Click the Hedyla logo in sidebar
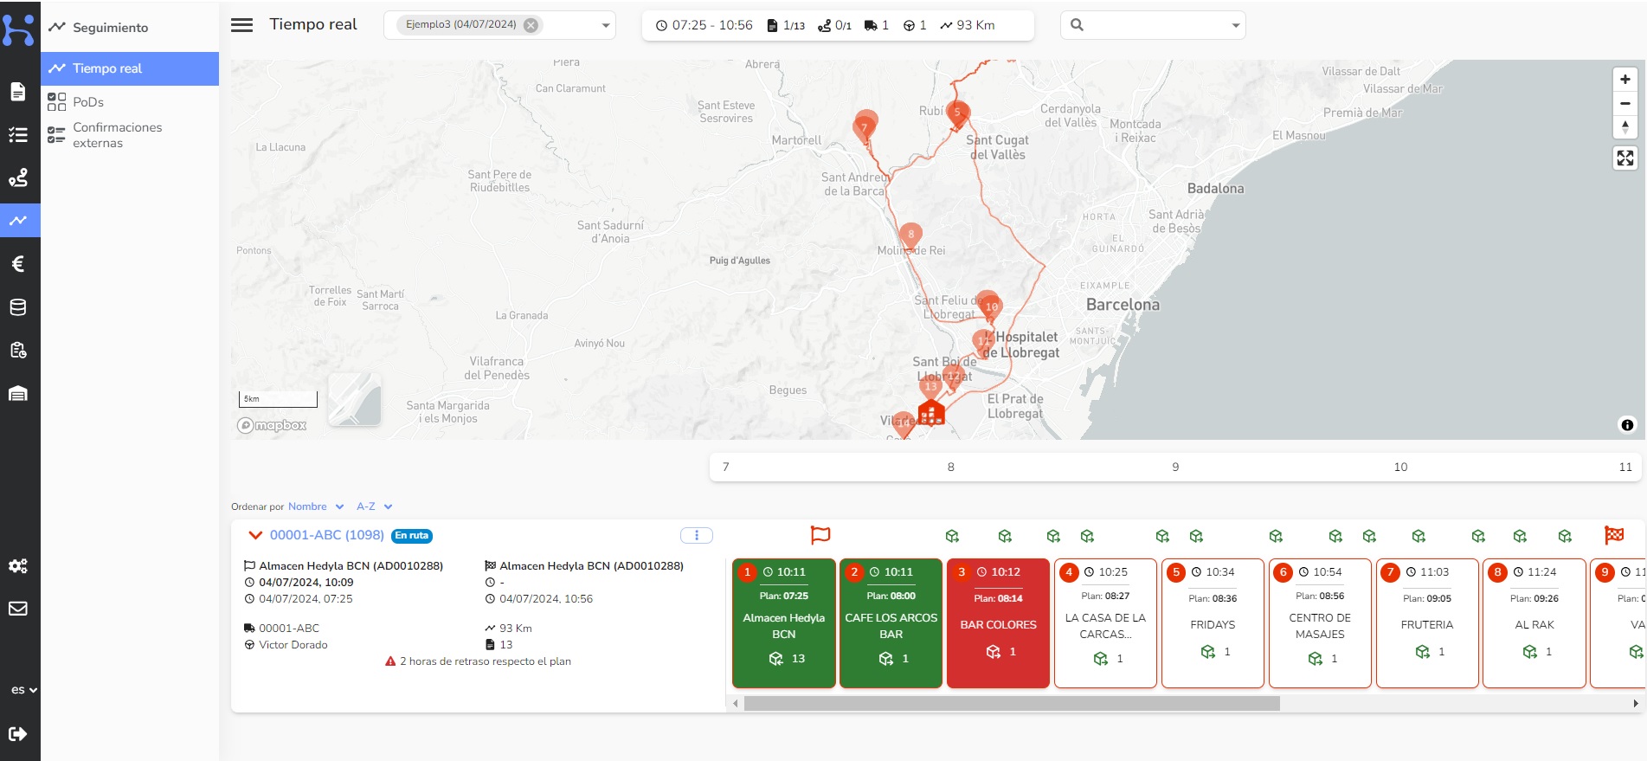1647x761 pixels. point(18,29)
